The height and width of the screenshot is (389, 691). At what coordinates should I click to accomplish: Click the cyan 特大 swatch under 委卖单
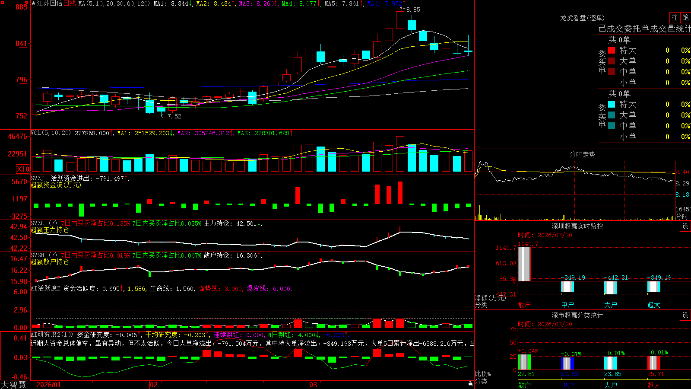(612, 104)
